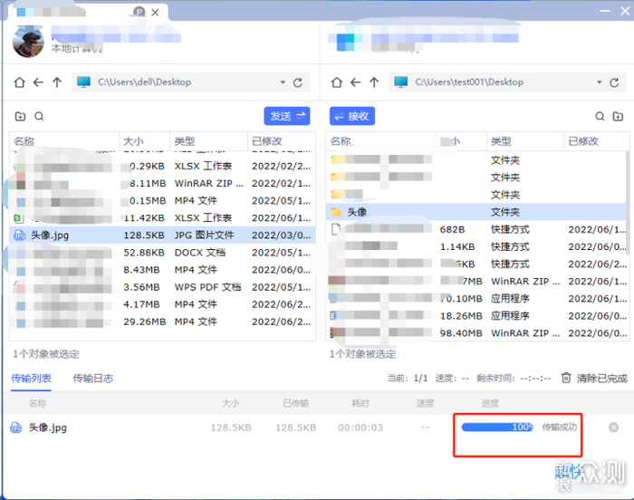Switch to 传输日志 tab
The width and height of the screenshot is (634, 500).
[93, 379]
